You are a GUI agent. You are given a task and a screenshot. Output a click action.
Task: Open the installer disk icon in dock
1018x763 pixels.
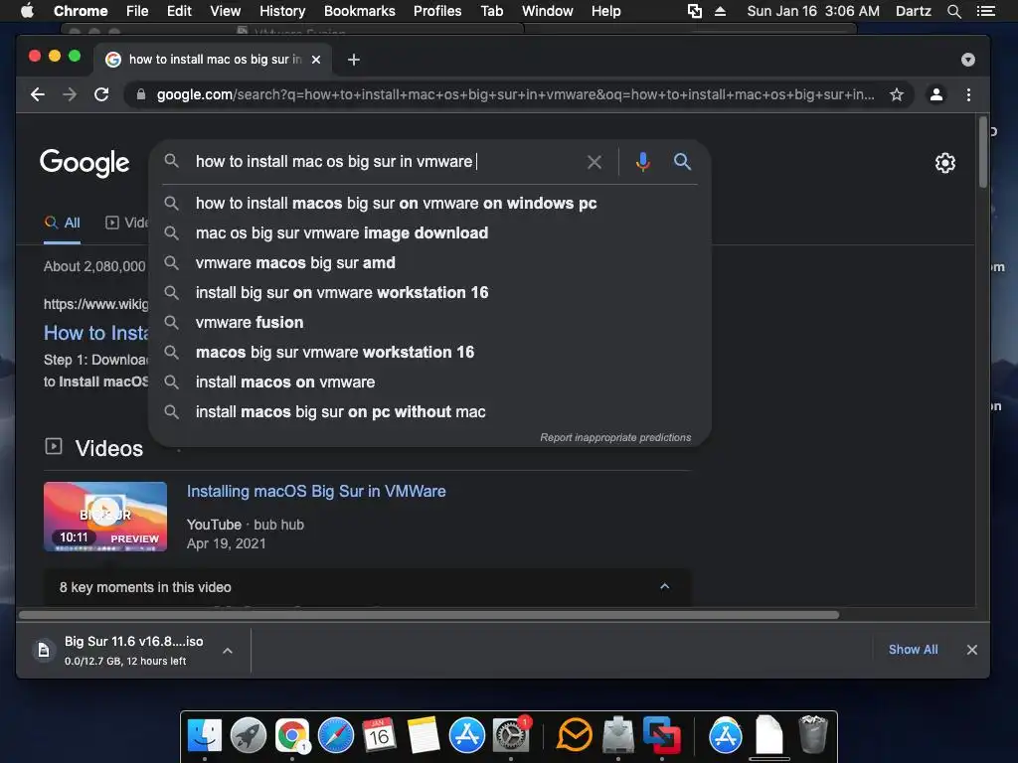pos(617,735)
